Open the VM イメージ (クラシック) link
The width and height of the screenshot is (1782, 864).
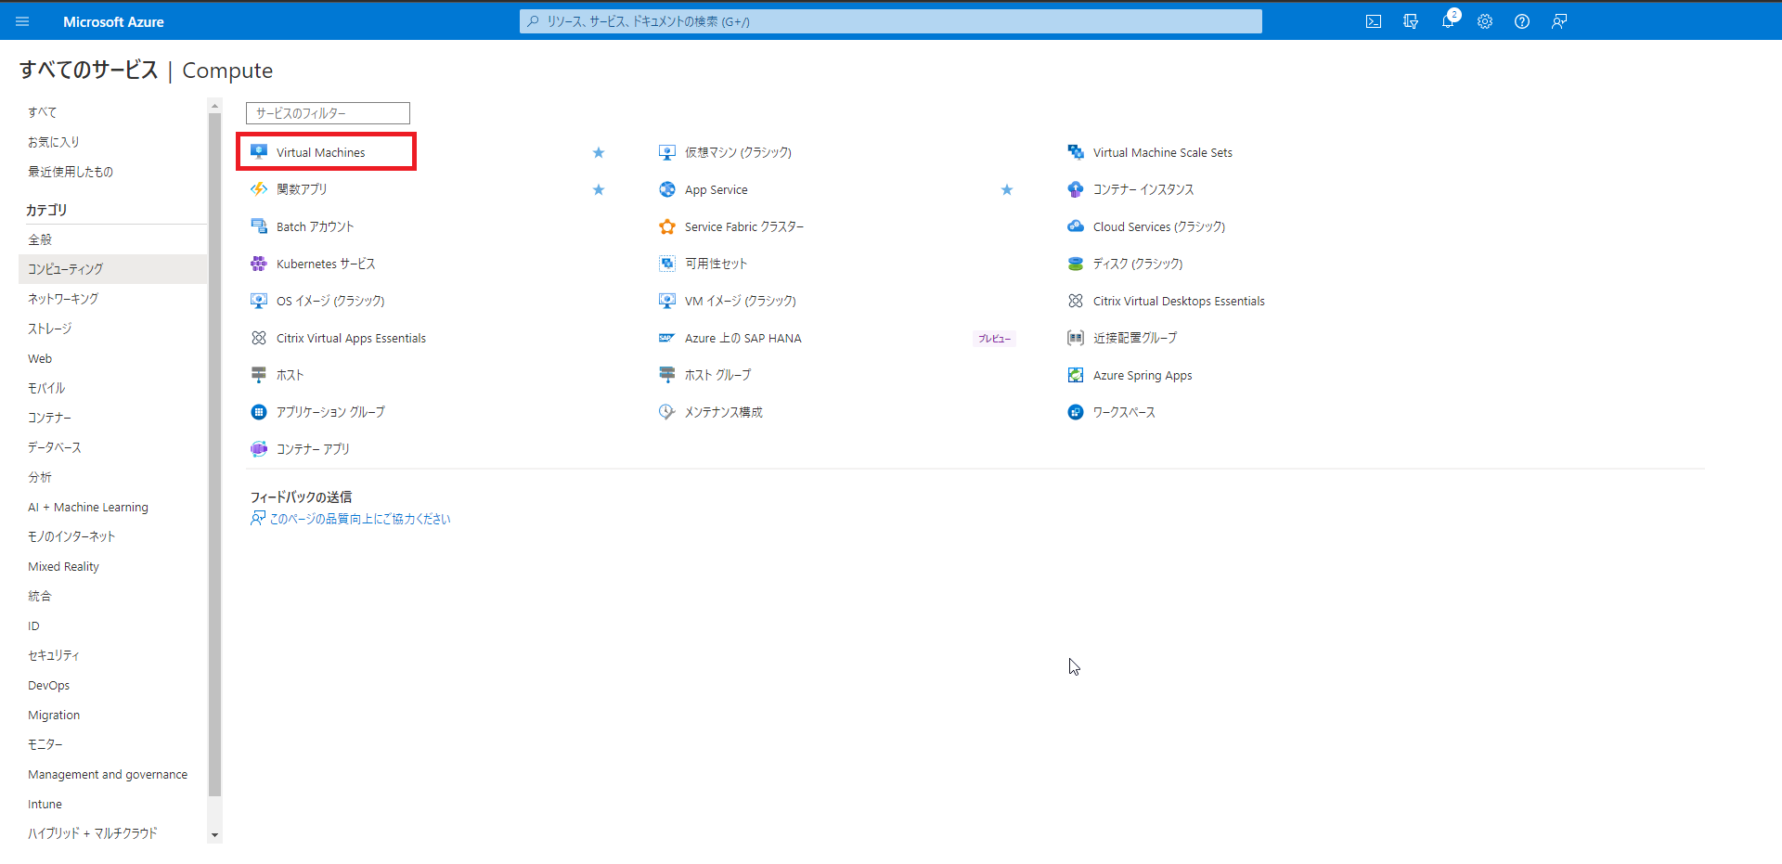click(741, 301)
